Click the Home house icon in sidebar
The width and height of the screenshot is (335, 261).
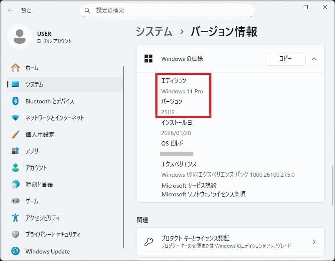coord(15,68)
